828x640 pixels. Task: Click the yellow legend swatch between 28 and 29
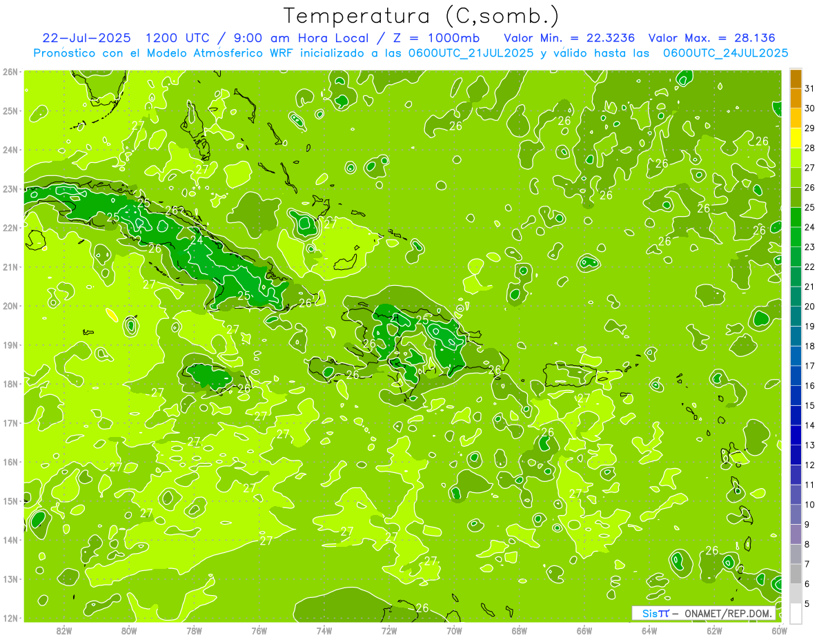click(x=796, y=139)
